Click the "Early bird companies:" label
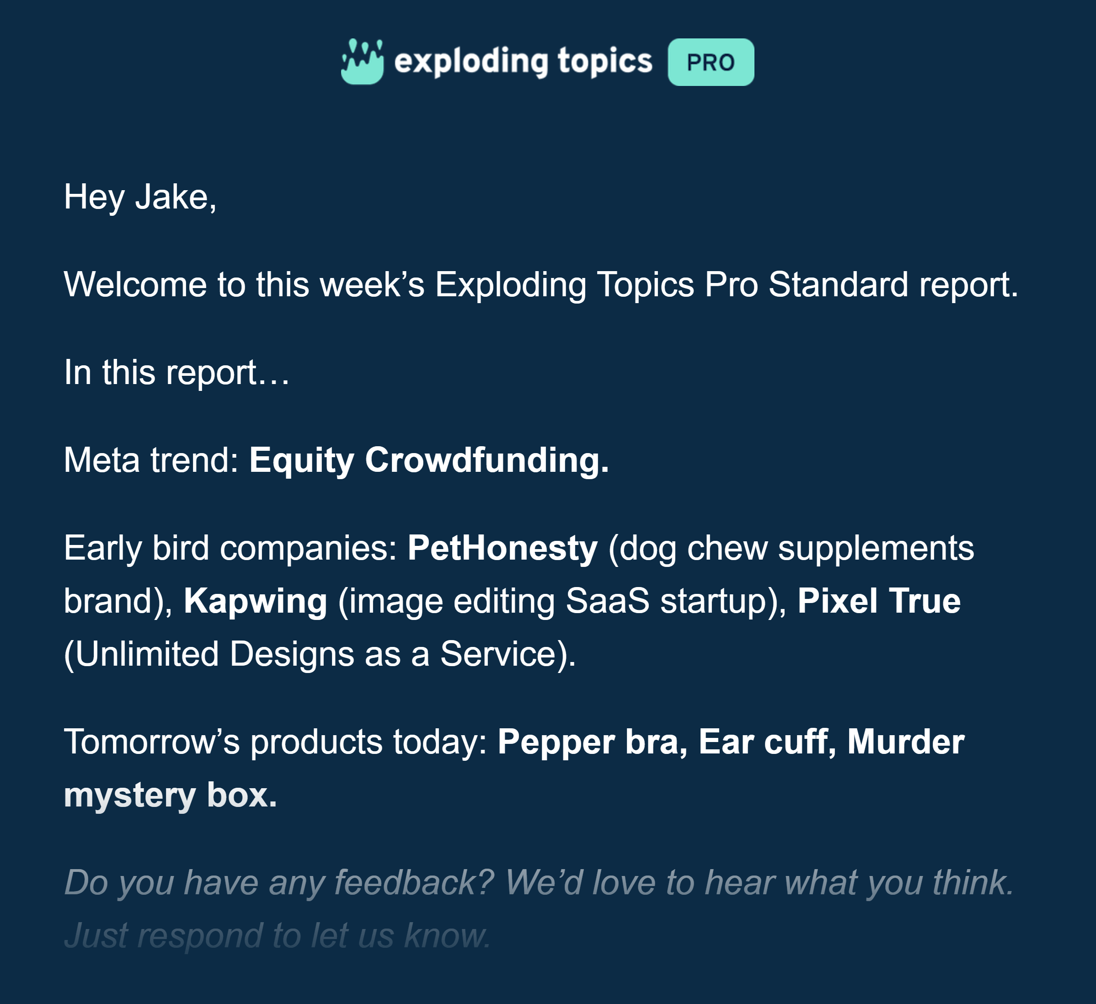Viewport: 1096px width, 1004px height. click(x=231, y=548)
